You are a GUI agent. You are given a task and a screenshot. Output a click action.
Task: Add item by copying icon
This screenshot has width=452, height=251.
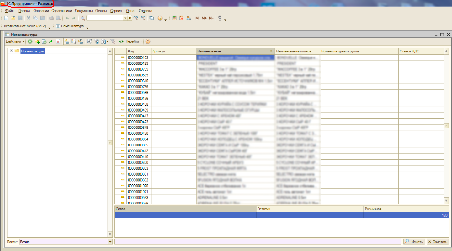tap(44, 41)
